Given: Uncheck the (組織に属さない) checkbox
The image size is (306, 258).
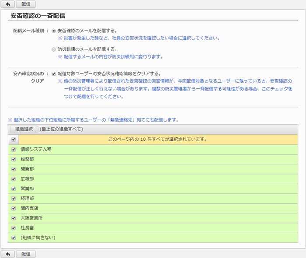Looking at the screenshot, I should click(14, 237).
